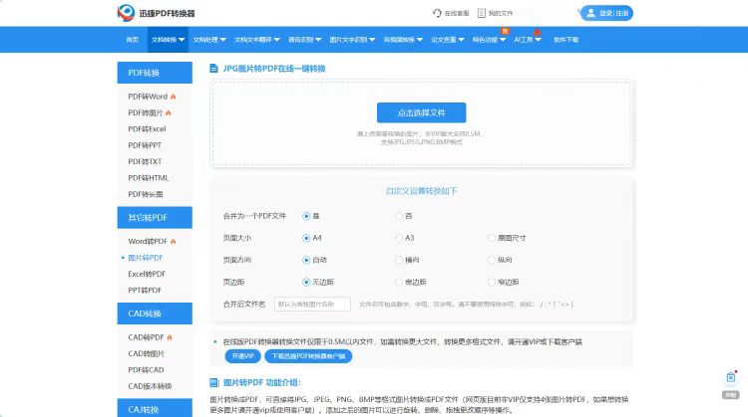Image resolution: width=748 pixels, height=417 pixels.
Task: Click the icon beside 图片转PDF 功能介绍 heading
Action: point(214,382)
